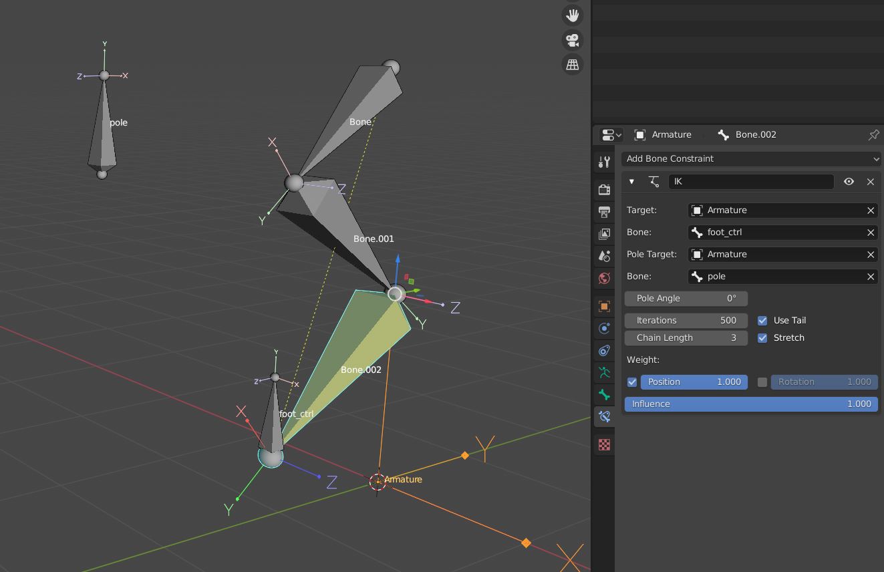The image size is (884, 572).
Task: Switch to the View Layer properties tab
Action: pyautogui.click(x=604, y=234)
